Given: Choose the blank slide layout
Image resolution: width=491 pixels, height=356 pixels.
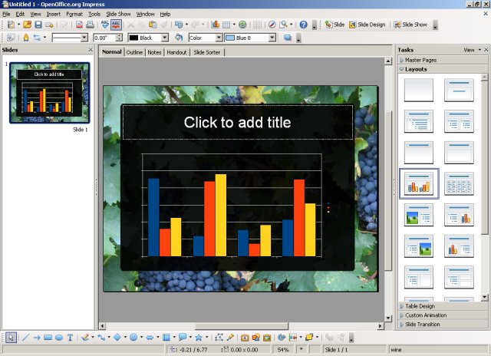Looking at the screenshot, I should point(419,91).
